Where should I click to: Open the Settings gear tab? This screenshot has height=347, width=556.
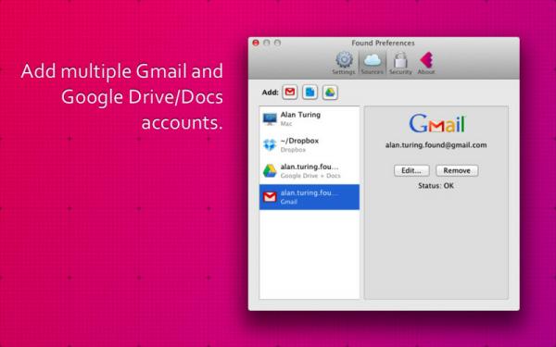(343, 63)
